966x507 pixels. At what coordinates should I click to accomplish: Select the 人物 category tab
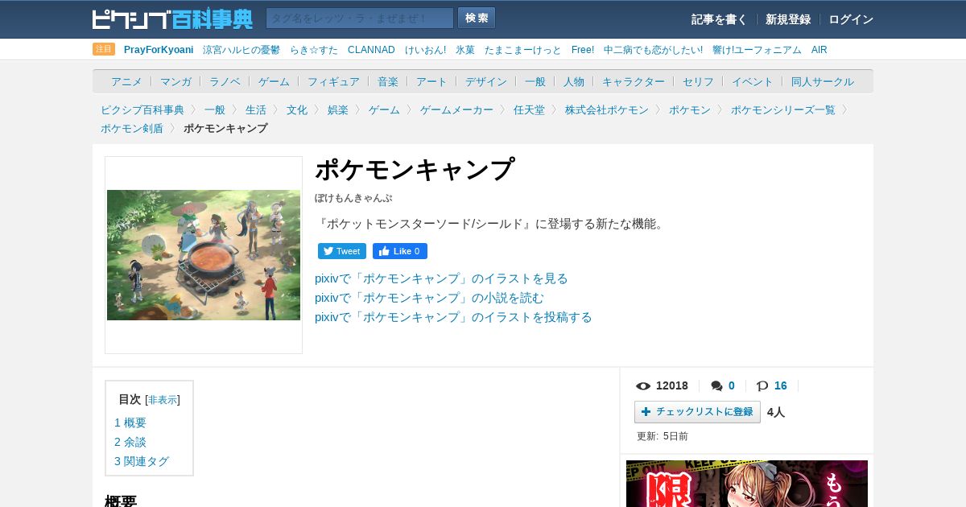tap(574, 81)
